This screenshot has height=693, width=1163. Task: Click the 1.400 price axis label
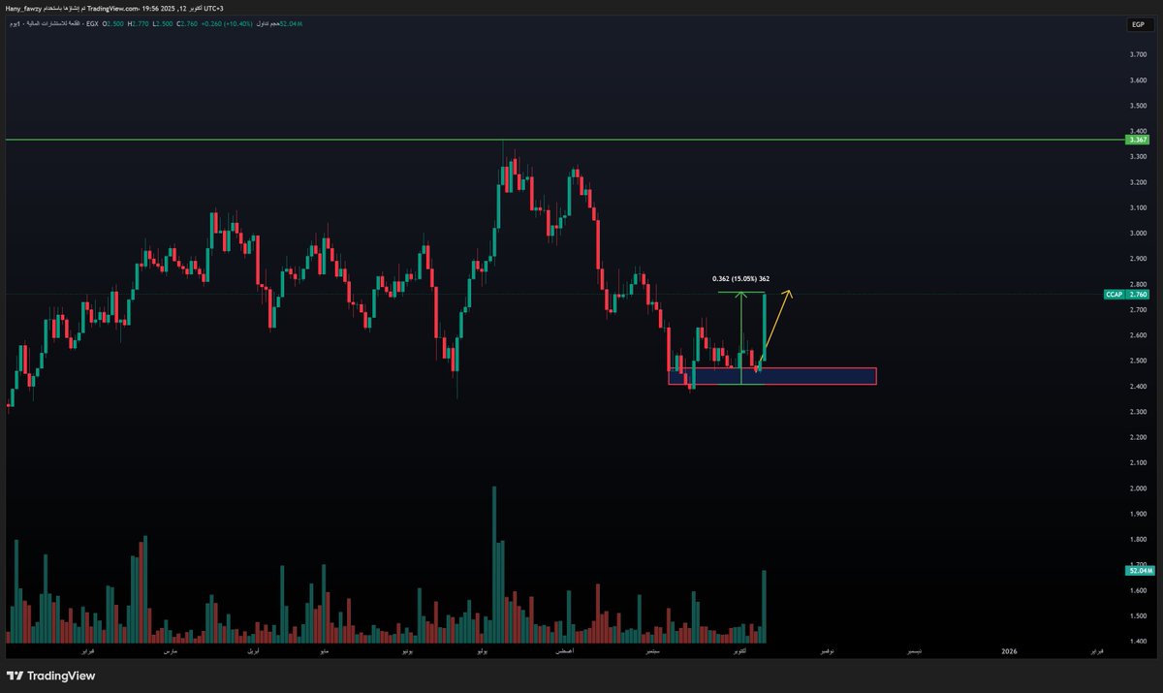[1138, 642]
